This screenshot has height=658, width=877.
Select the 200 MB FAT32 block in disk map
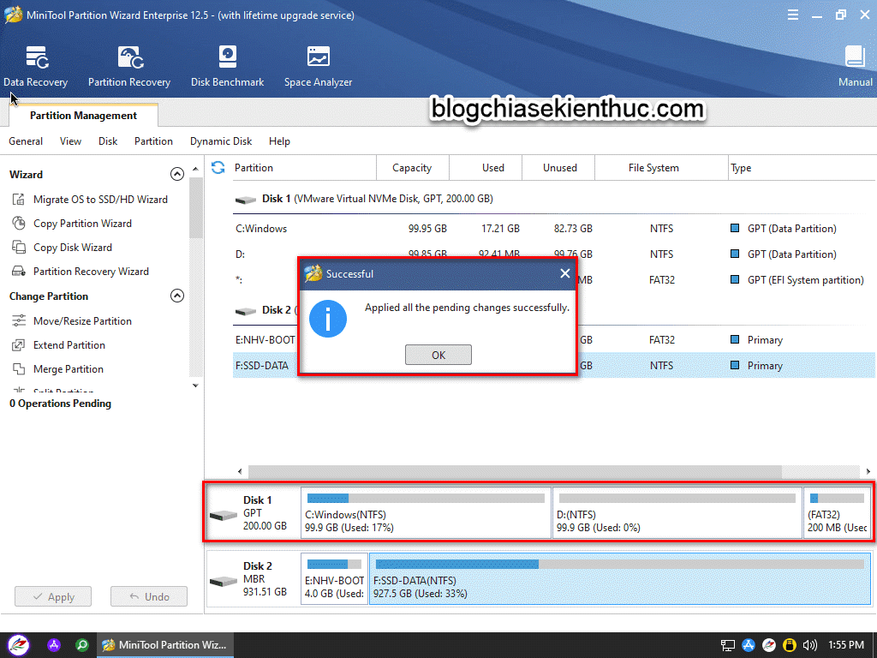point(838,513)
